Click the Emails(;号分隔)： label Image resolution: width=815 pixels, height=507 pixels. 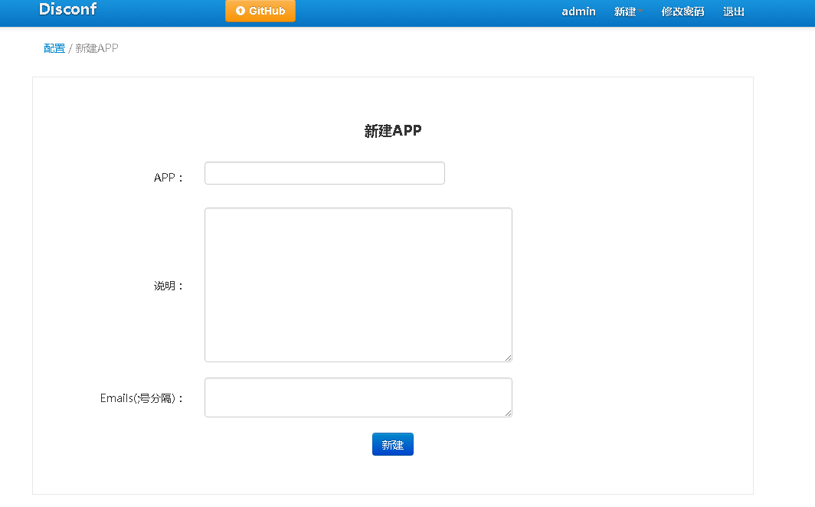(x=142, y=398)
